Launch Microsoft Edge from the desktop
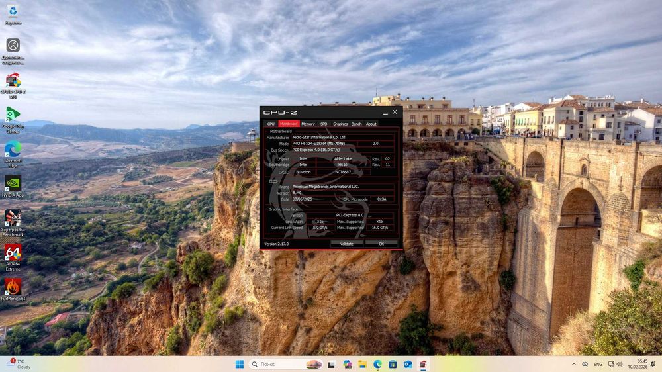Viewport: 662px width, 372px height. point(13,154)
